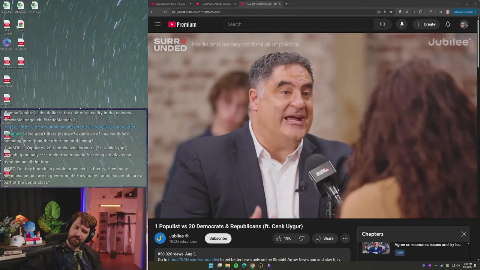Open the YouTube notifications bell

tap(447, 24)
